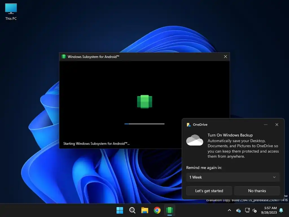289x217 pixels.
Task: Open taskbar Search
Action: pyautogui.click(x=132, y=210)
